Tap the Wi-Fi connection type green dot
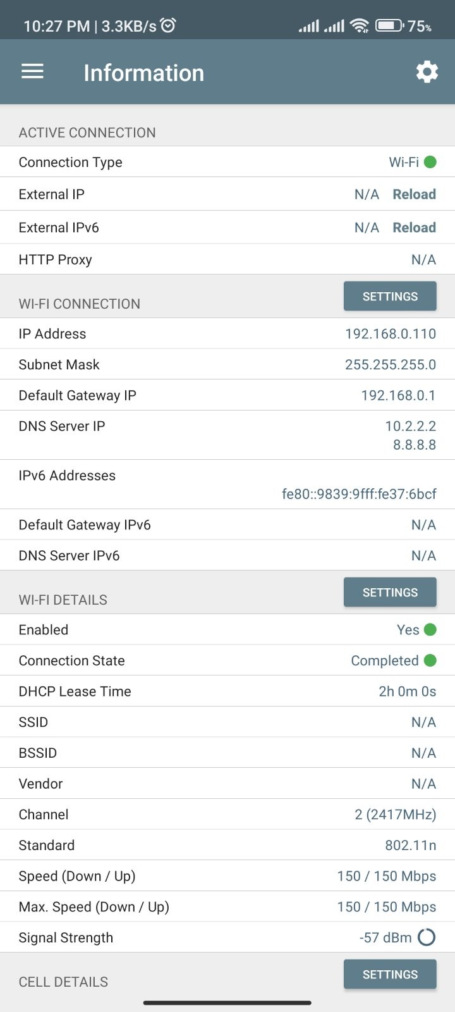The width and height of the screenshot is (455, 1012). pyautogui.click(x=430, y=162)
